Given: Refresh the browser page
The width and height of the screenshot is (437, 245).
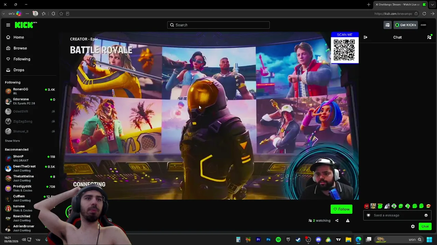Looking at the screenshot, I should point(424,14).
